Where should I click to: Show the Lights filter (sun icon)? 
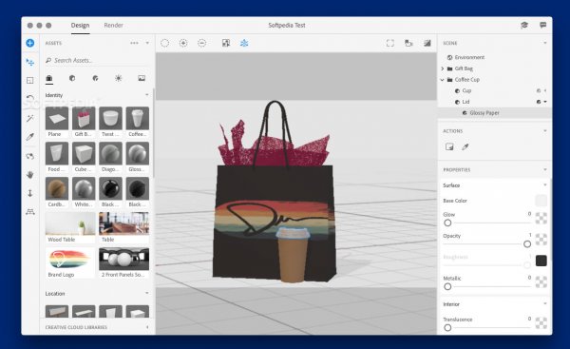119,78
